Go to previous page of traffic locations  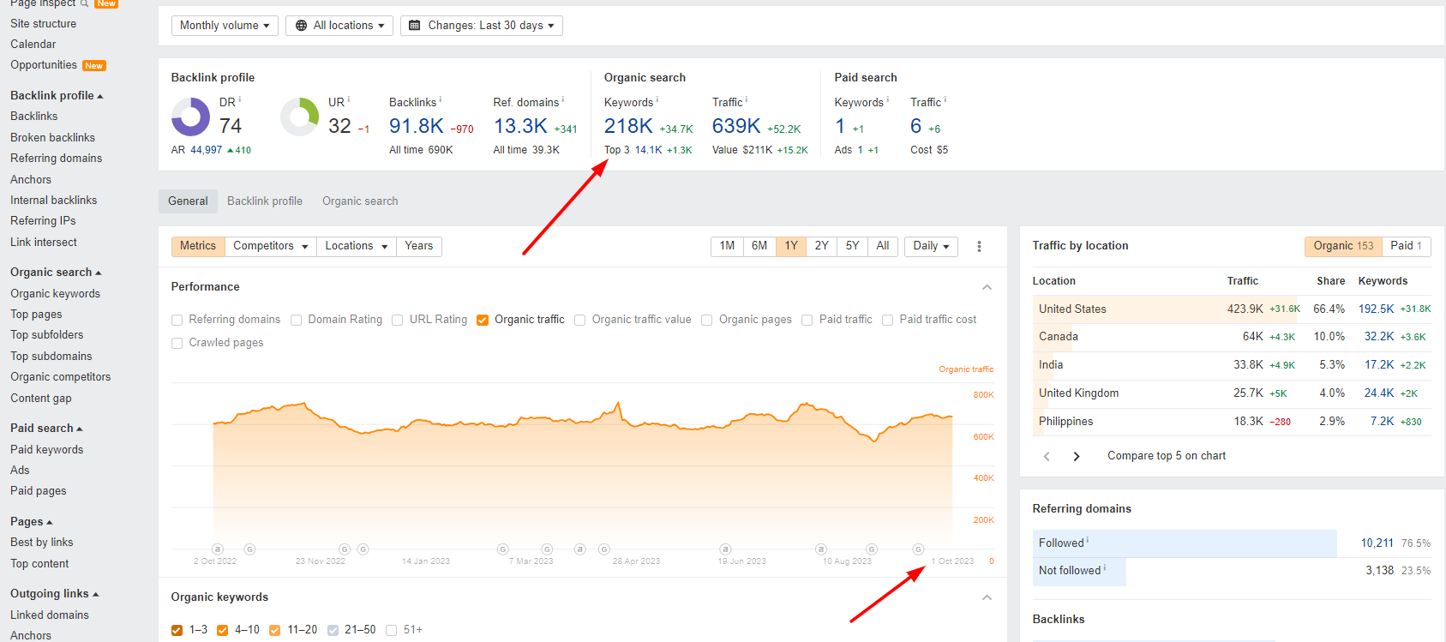pos(1047,456)
